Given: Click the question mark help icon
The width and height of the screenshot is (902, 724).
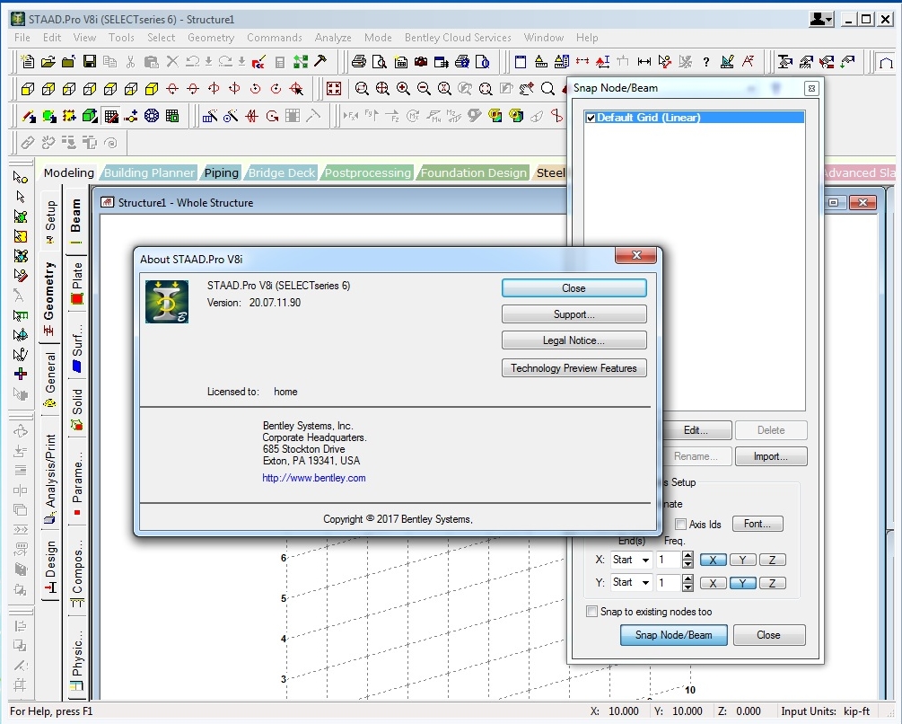Looking at the screenshot, I should pos(705,62).
